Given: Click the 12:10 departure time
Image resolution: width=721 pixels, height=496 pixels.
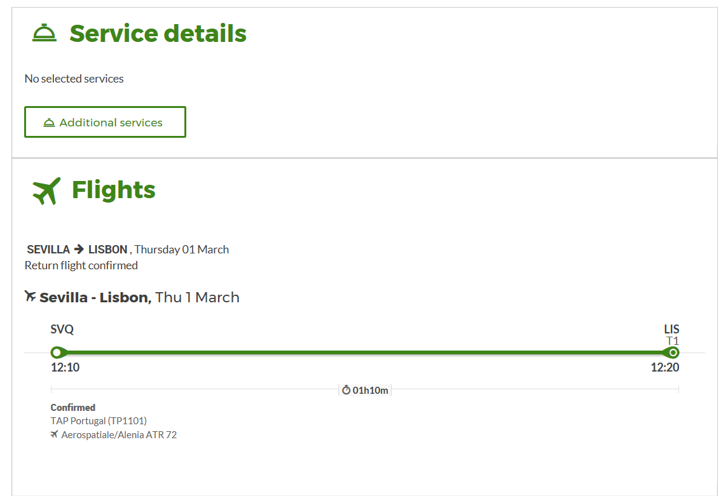Looking at the screenshot, I should coord(65,367).
